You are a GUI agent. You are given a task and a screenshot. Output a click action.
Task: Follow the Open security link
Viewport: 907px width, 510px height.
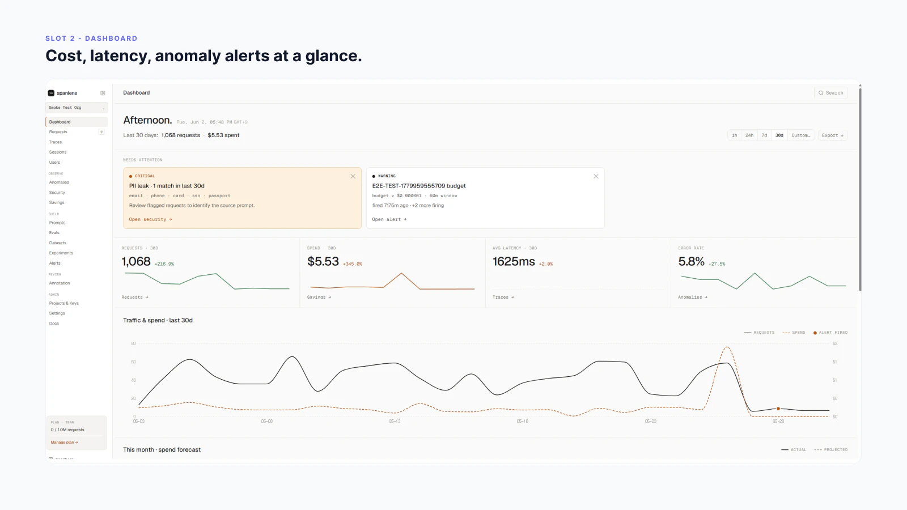coord(150,219)
